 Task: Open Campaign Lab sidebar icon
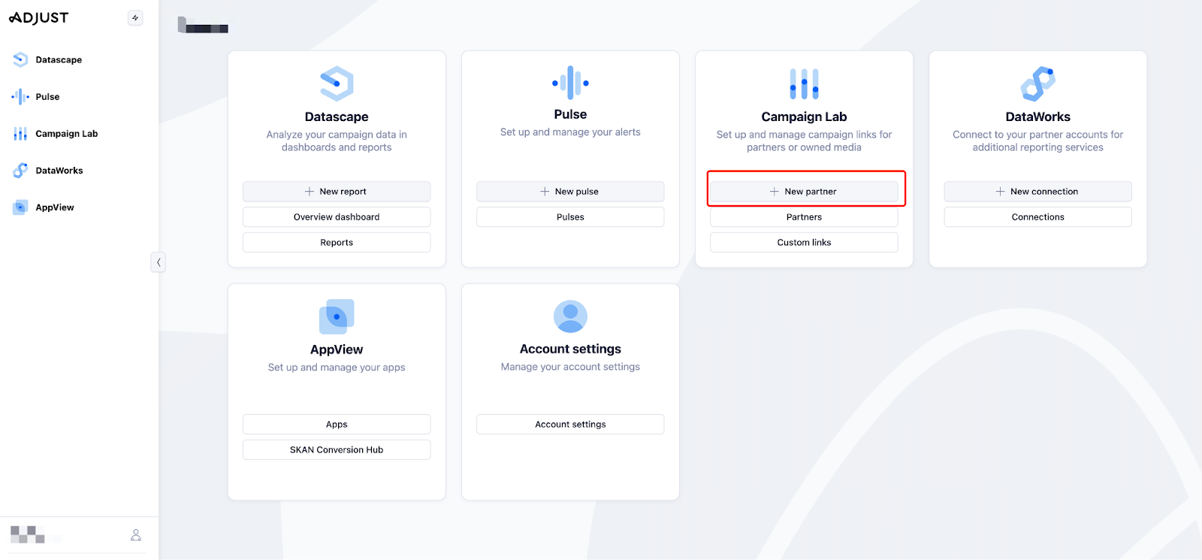(20, 133)
